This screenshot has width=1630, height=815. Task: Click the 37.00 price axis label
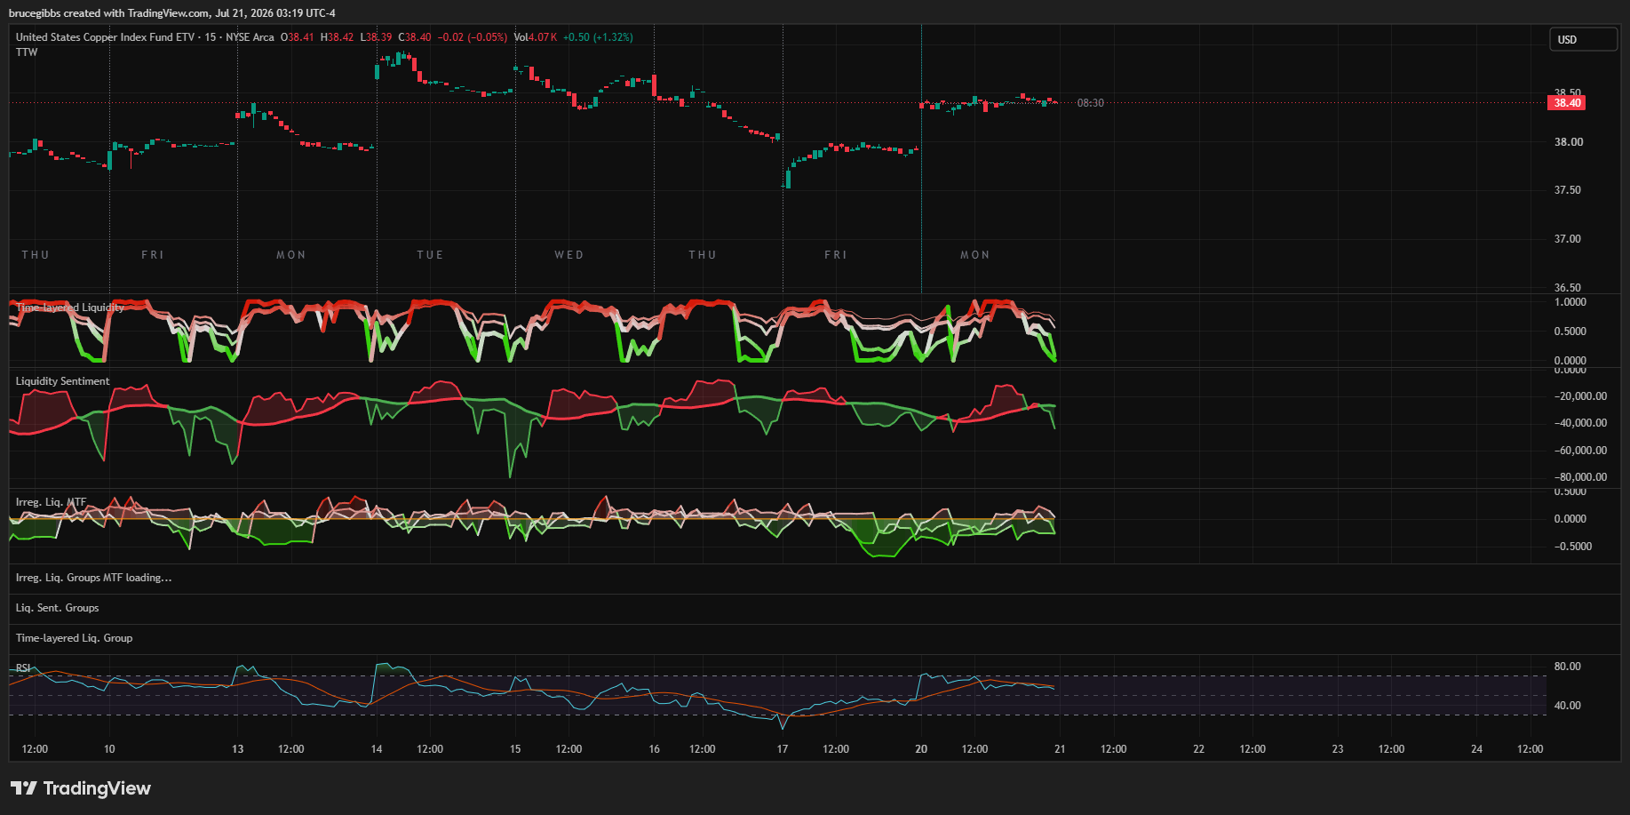point(1568,239)
